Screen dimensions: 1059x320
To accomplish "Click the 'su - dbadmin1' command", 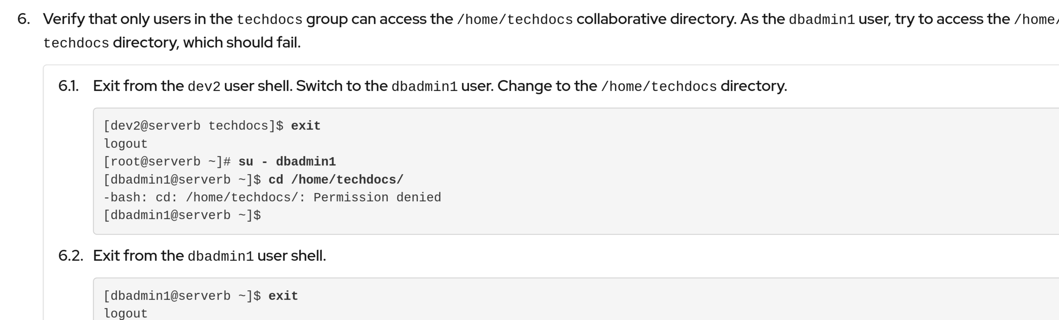I will tap(287, 162).
